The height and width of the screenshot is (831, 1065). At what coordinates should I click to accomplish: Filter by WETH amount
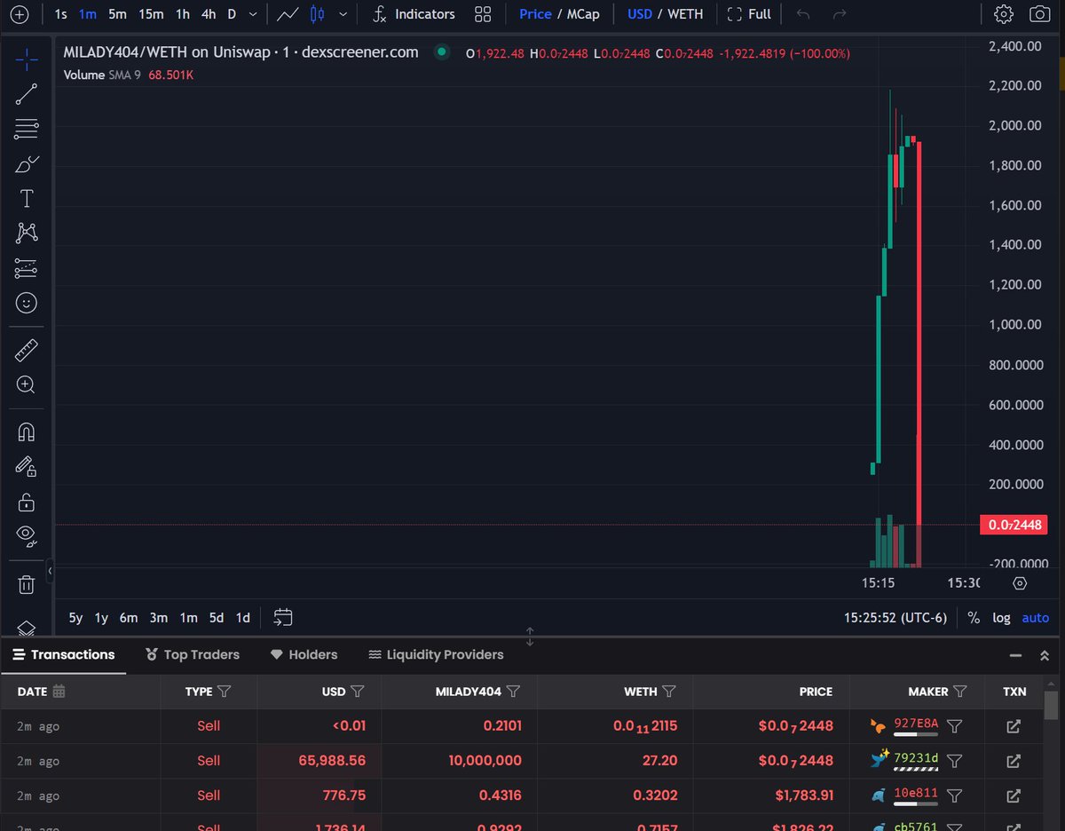tap(669, 691)
